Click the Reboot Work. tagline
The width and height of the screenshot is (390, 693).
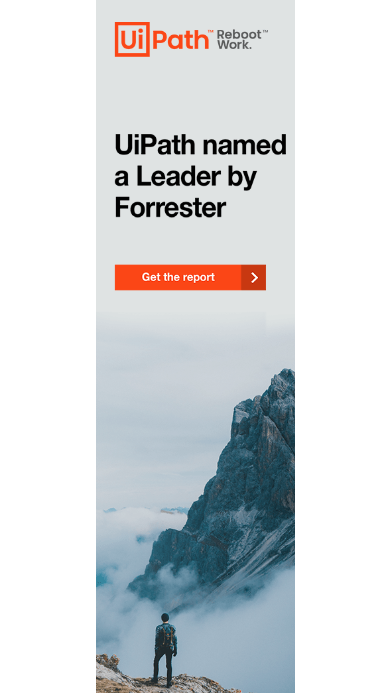pos(239,39)
